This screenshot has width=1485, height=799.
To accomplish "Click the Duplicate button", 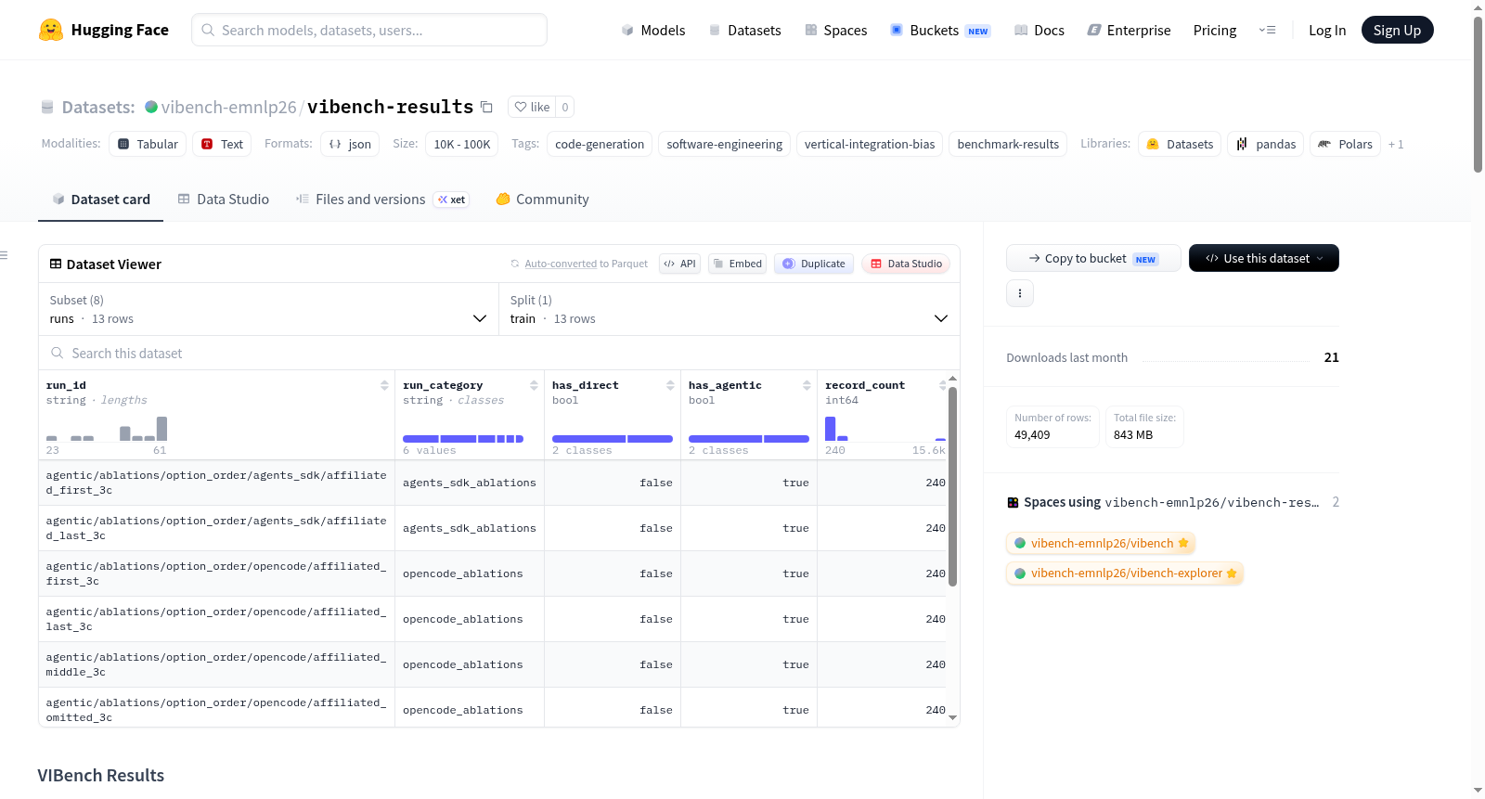I will [x=813, y=264].
